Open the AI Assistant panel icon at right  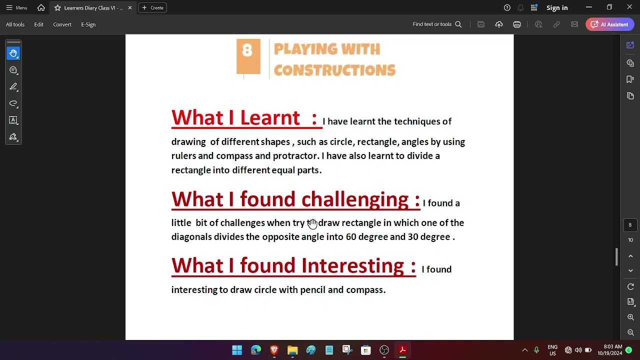pos(630,45)
